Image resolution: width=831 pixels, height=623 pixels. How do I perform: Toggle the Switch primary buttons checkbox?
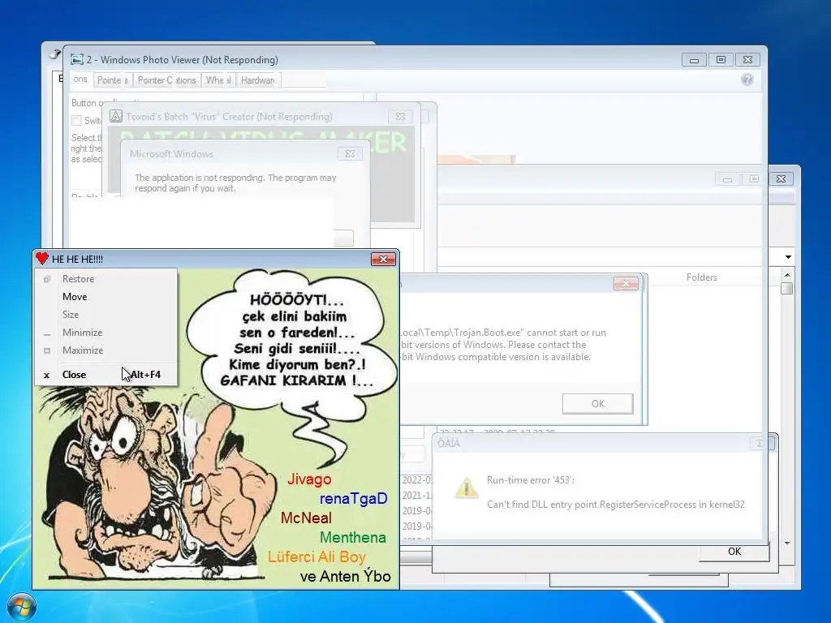(x=77, y=121)
